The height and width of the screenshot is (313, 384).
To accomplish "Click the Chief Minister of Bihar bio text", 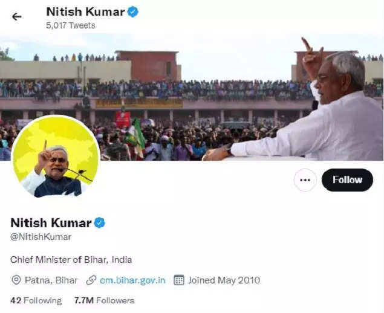I will point(71,259).
